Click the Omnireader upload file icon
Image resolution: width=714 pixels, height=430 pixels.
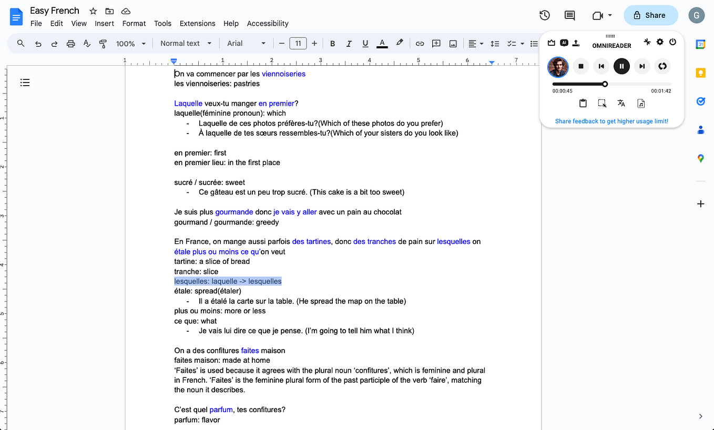[576, 43]
